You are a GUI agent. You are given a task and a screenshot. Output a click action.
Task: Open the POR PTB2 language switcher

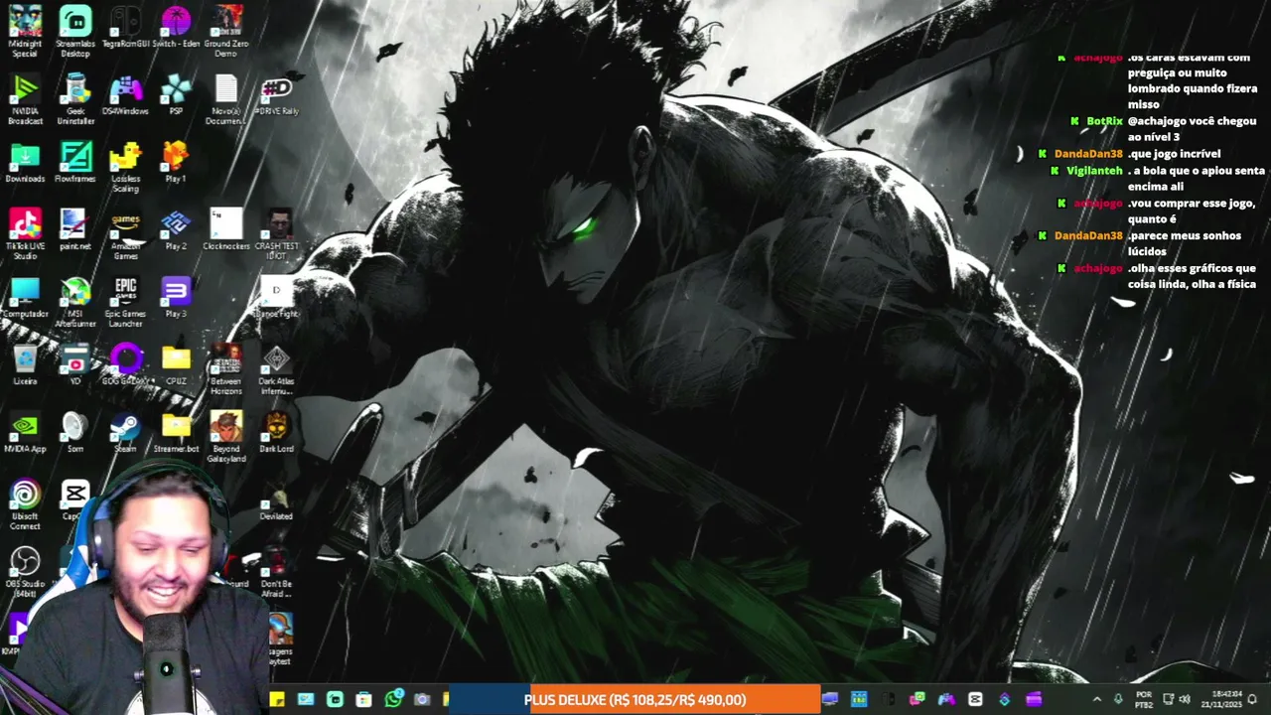pyautogui.click(x=1144, y=699)
